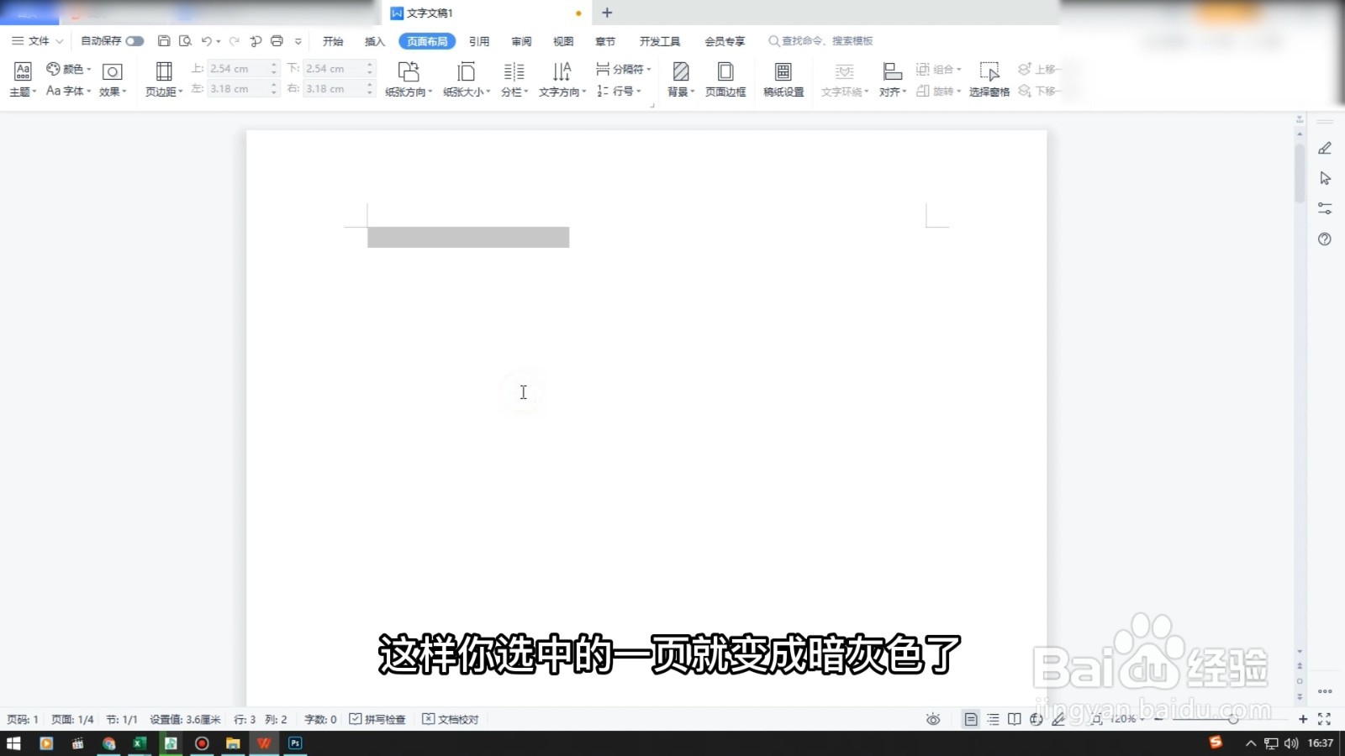Open the 颜色 theme colors dropdown

69,69
